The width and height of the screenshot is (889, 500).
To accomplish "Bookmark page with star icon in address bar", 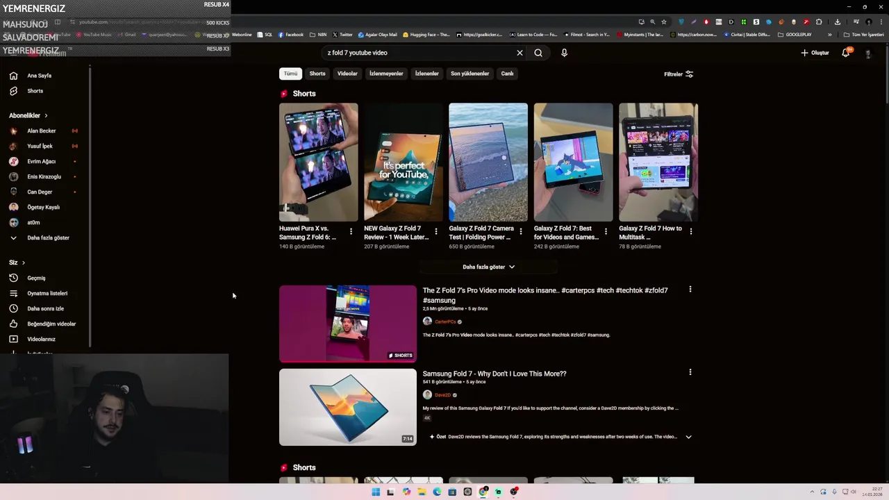I will point(663,22).
